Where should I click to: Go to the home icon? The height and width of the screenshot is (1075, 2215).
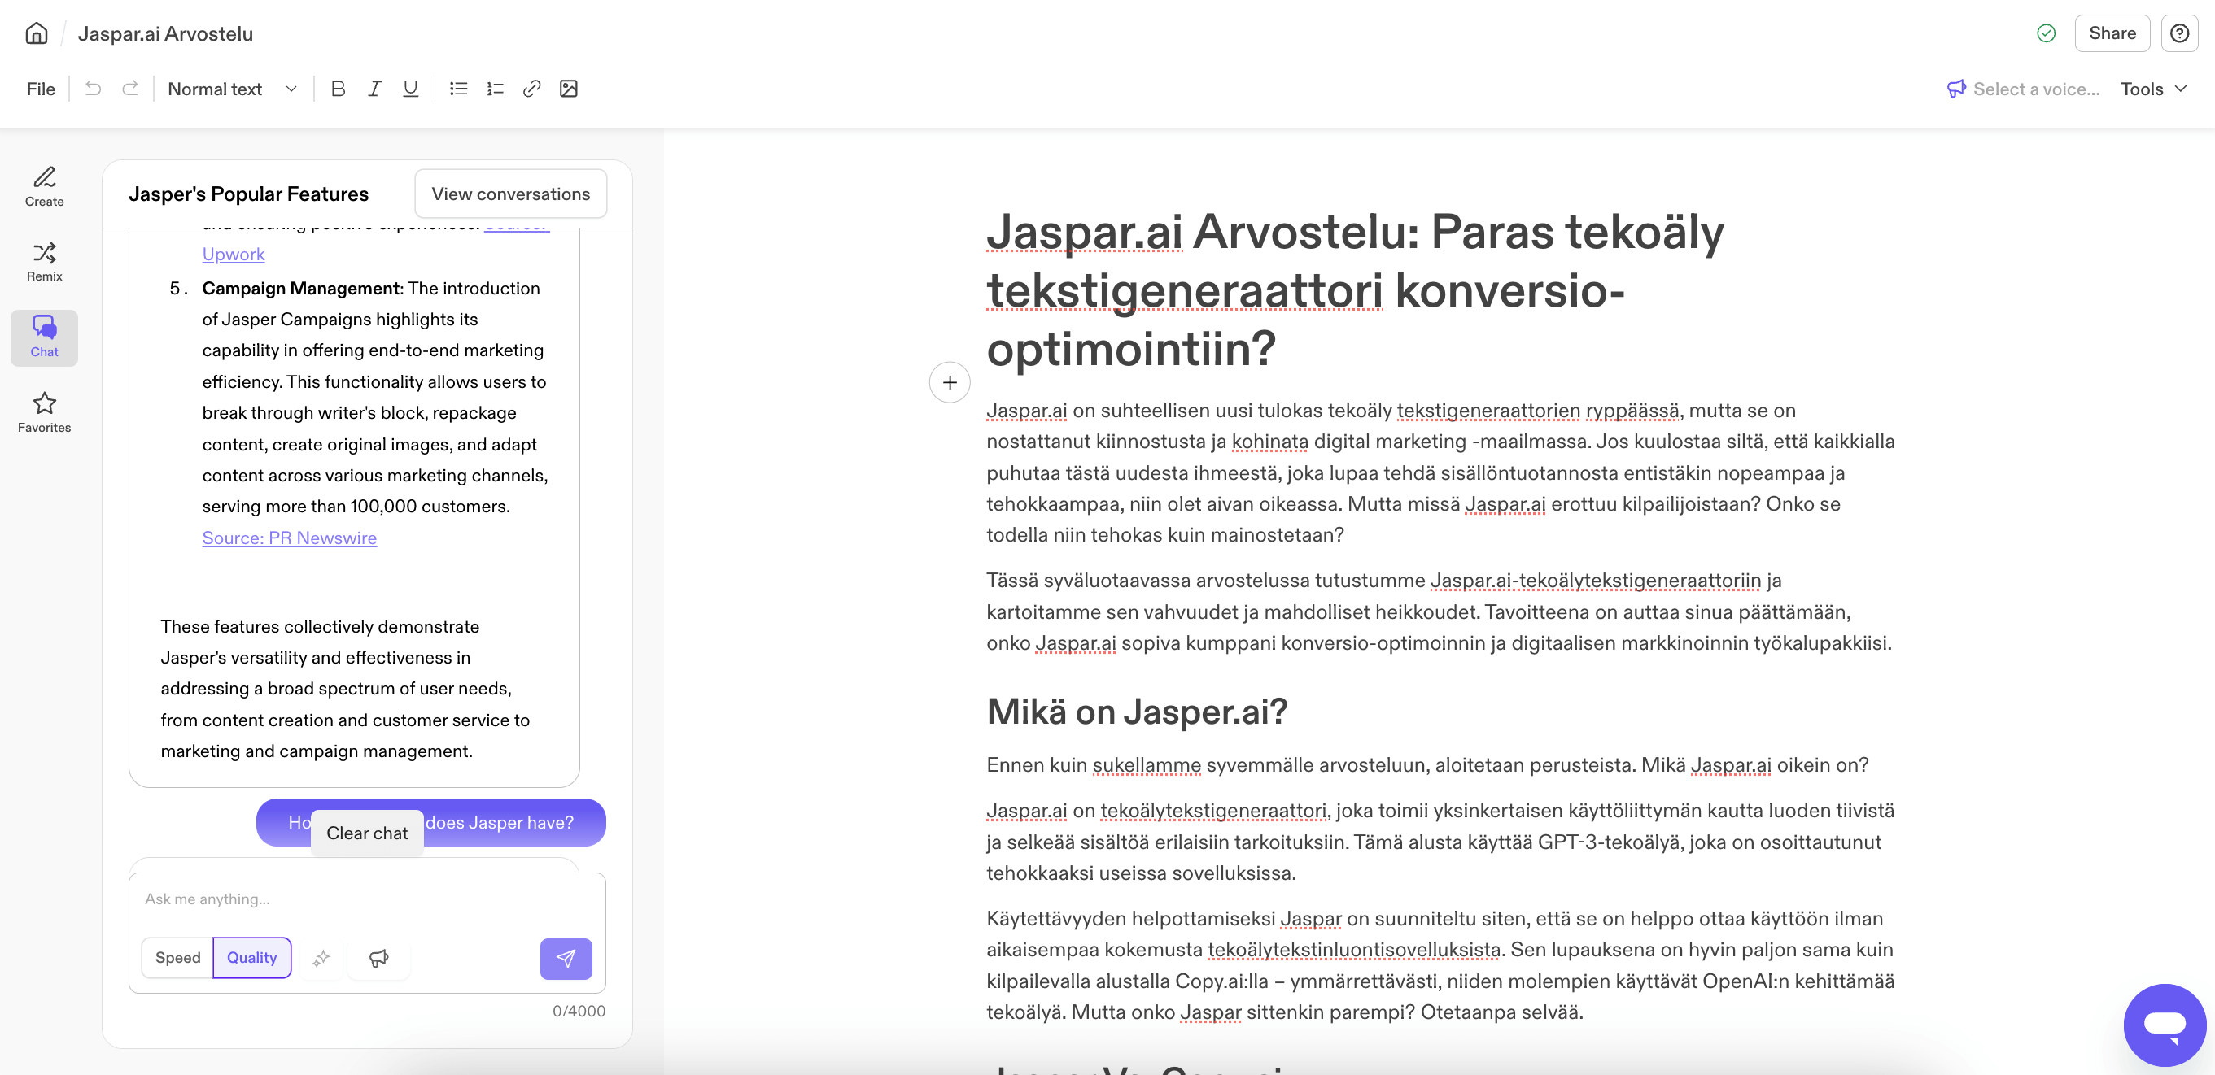[x=36, y=33]
